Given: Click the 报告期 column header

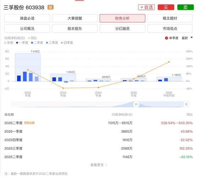Looking at the screenshot, I should (x=9, y=115).
